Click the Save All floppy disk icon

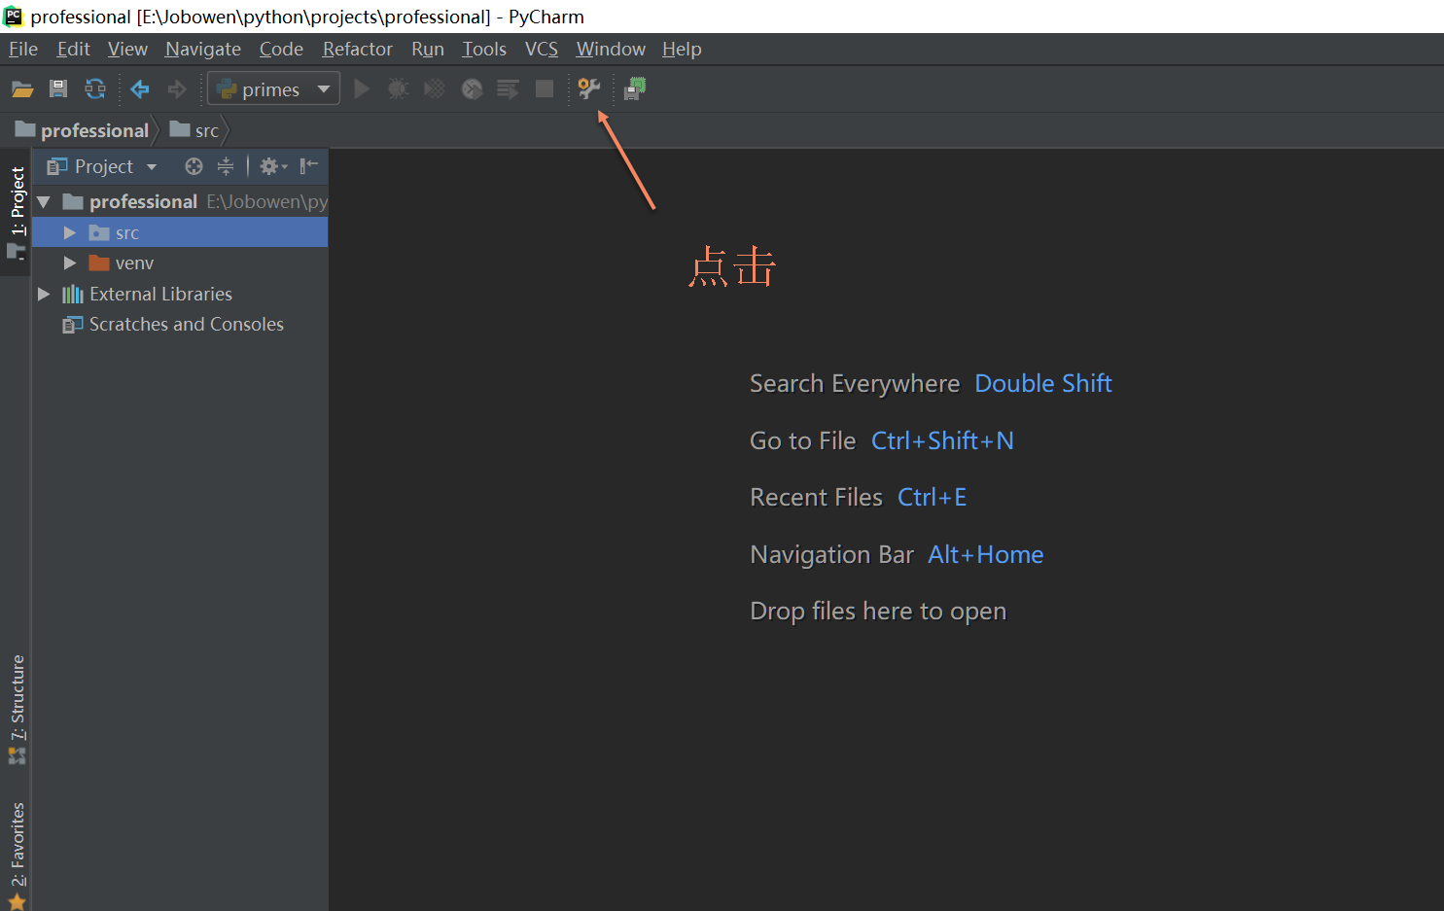58,89
